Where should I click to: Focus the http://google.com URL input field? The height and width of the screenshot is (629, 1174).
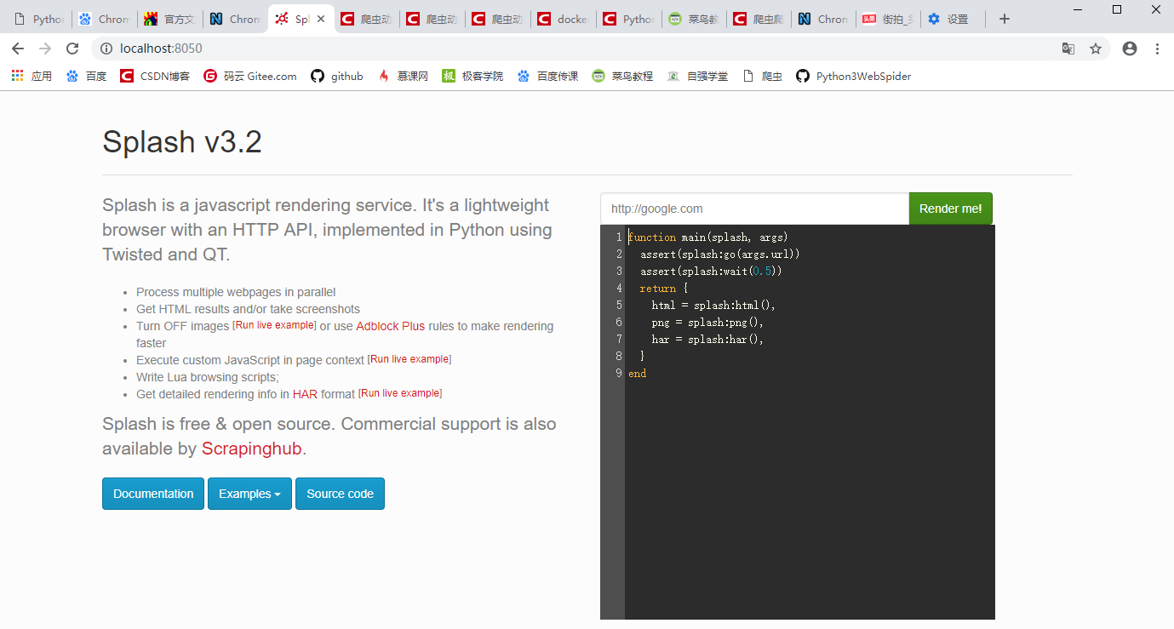tap(754, 209)
